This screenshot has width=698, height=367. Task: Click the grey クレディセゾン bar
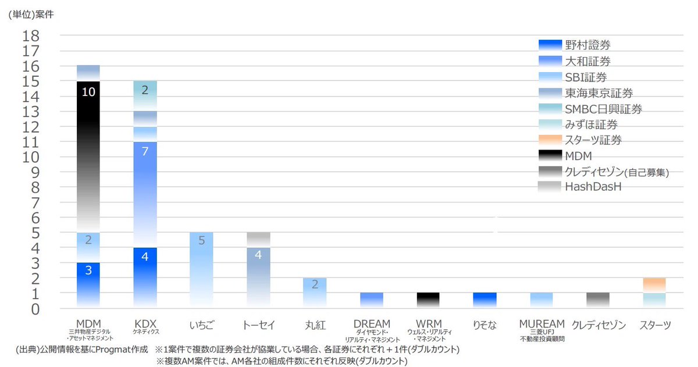point(597,300)
